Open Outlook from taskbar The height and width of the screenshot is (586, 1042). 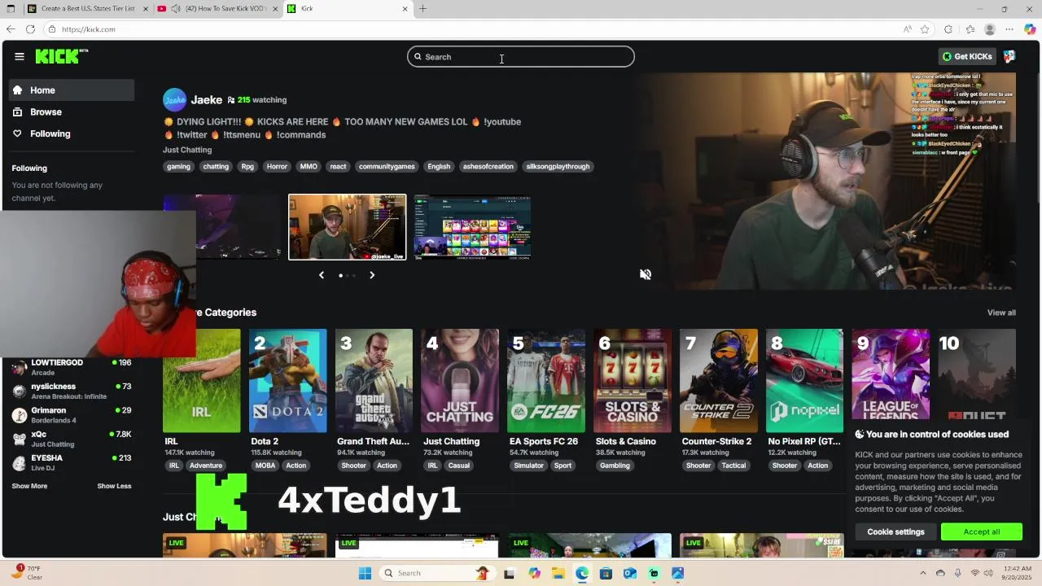pos(629,573)
